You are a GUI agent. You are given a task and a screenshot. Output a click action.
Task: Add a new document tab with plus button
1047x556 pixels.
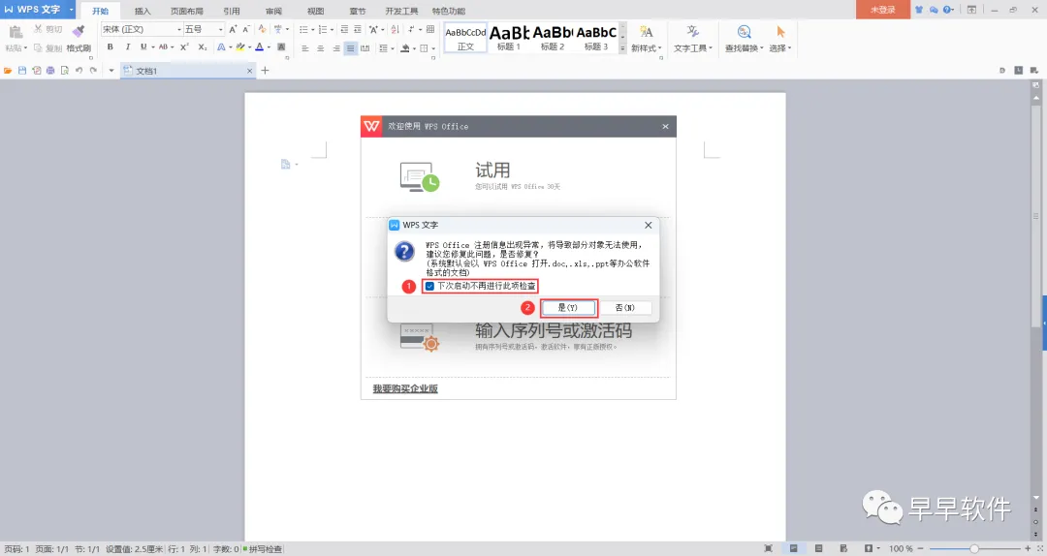click(265, 70)
